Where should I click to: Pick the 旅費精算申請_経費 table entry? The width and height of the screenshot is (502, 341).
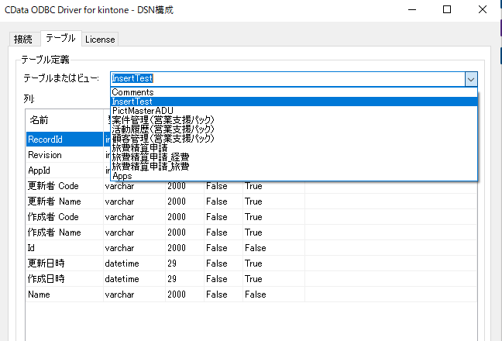[x=150, y=157]
